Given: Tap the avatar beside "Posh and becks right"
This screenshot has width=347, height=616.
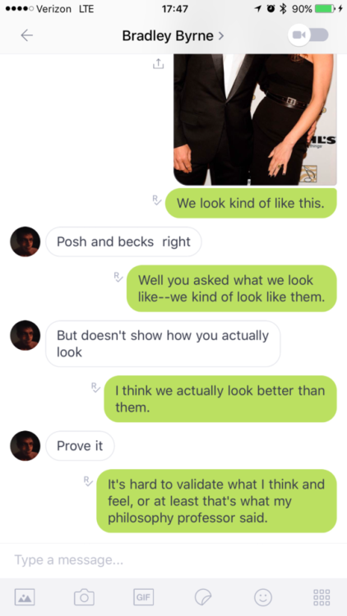Looking at the screenshot, I should point(25,241).
